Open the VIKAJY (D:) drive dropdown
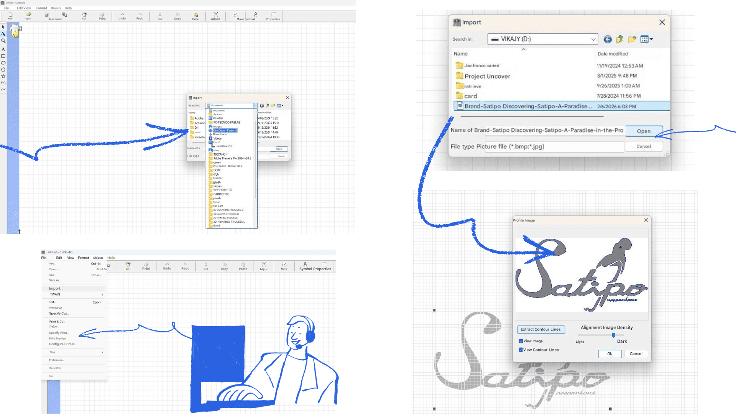The height and width of the screenshot is (414, 736). (x=593, y=39)
